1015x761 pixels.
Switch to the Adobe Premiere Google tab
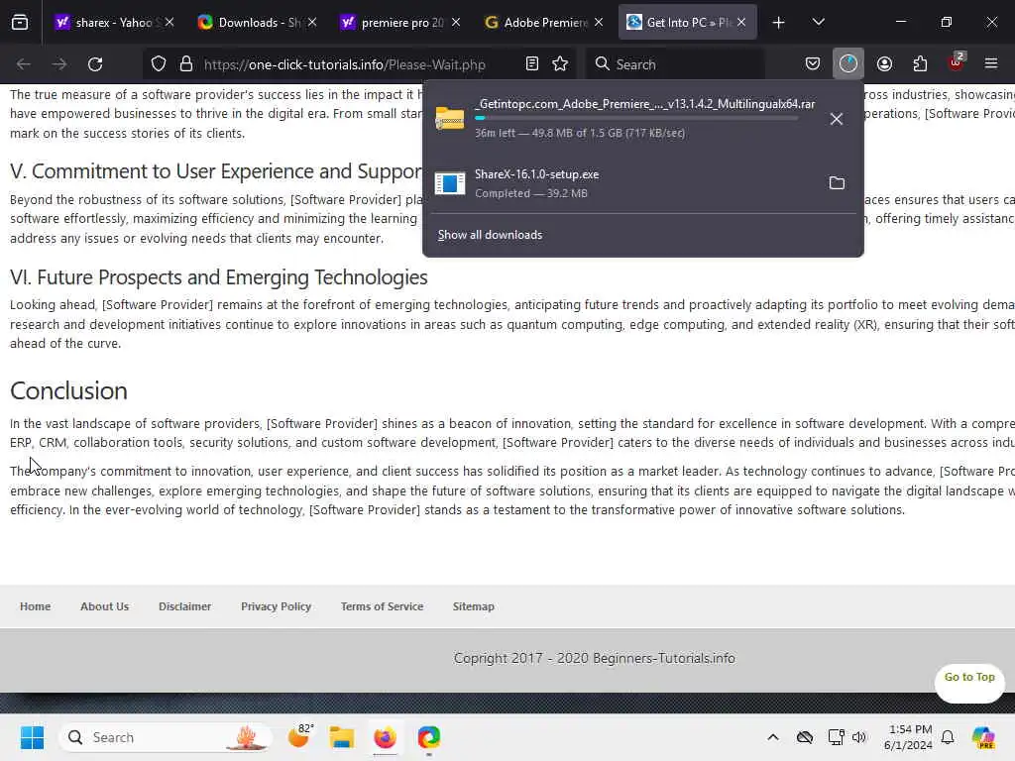click(x=544, y=23)
